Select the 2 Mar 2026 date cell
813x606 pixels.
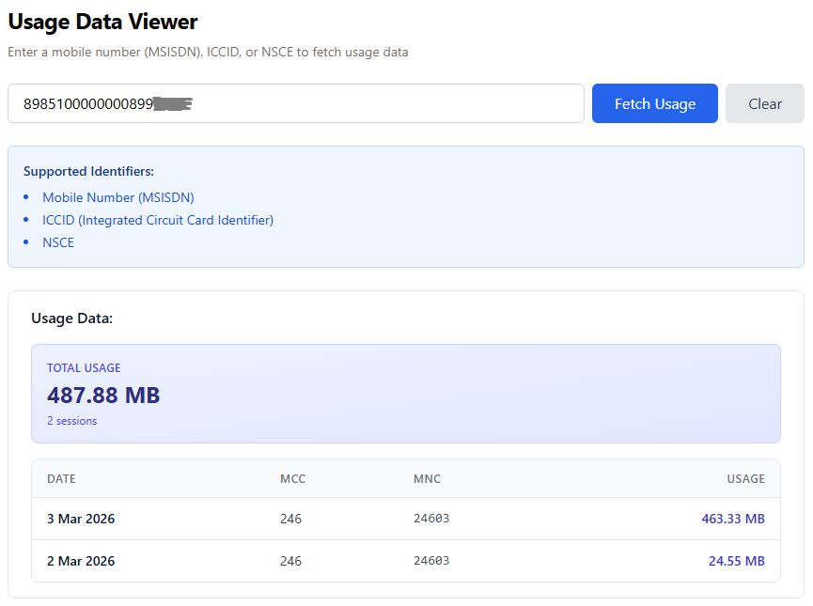coord(81,561)
